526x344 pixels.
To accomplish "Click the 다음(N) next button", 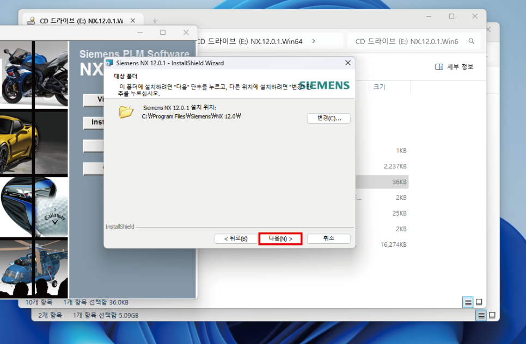I will click(280, 239).
